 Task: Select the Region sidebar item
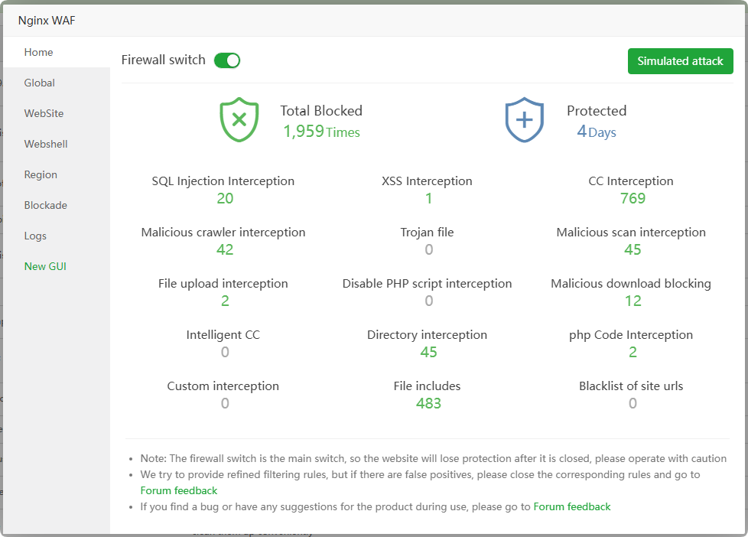pos(41,174)
